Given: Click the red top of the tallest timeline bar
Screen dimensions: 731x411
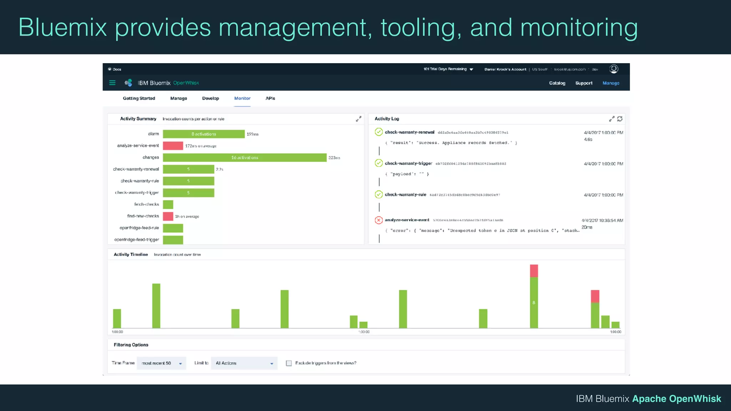Looking at the screenshot, I should coord(534,271).
